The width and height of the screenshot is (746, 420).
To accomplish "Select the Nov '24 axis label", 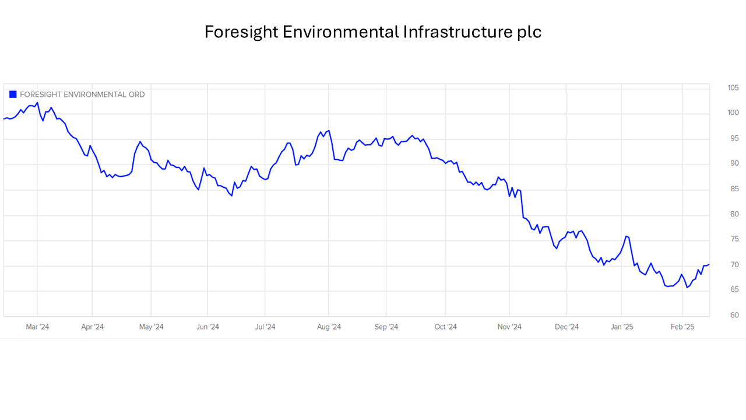I will point(509,327).
